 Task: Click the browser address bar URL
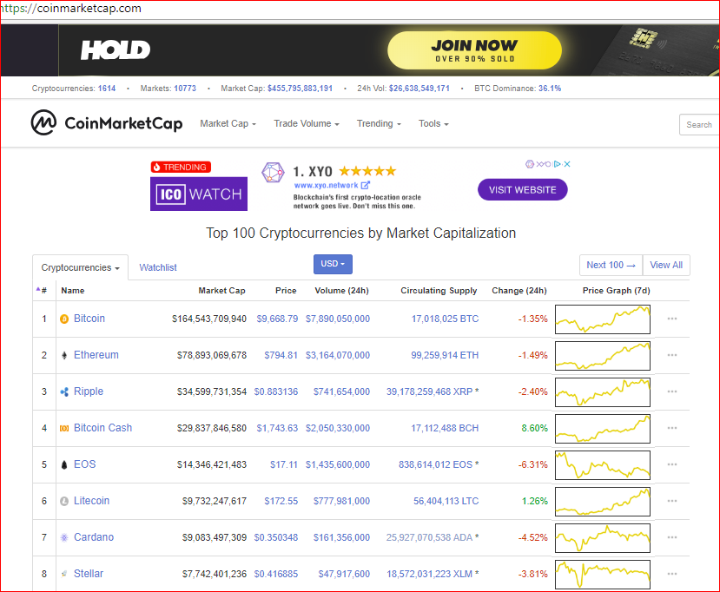pos(71,9)
